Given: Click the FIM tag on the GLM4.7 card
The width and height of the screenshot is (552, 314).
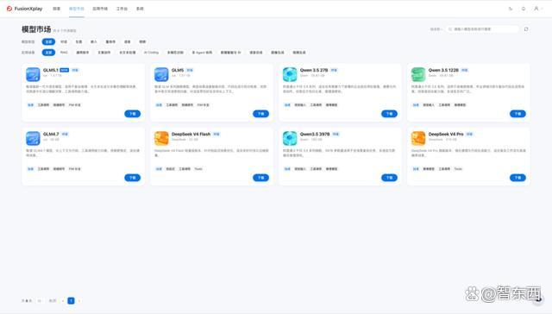Looking at the screenshot, I should (x=75, y=169).
